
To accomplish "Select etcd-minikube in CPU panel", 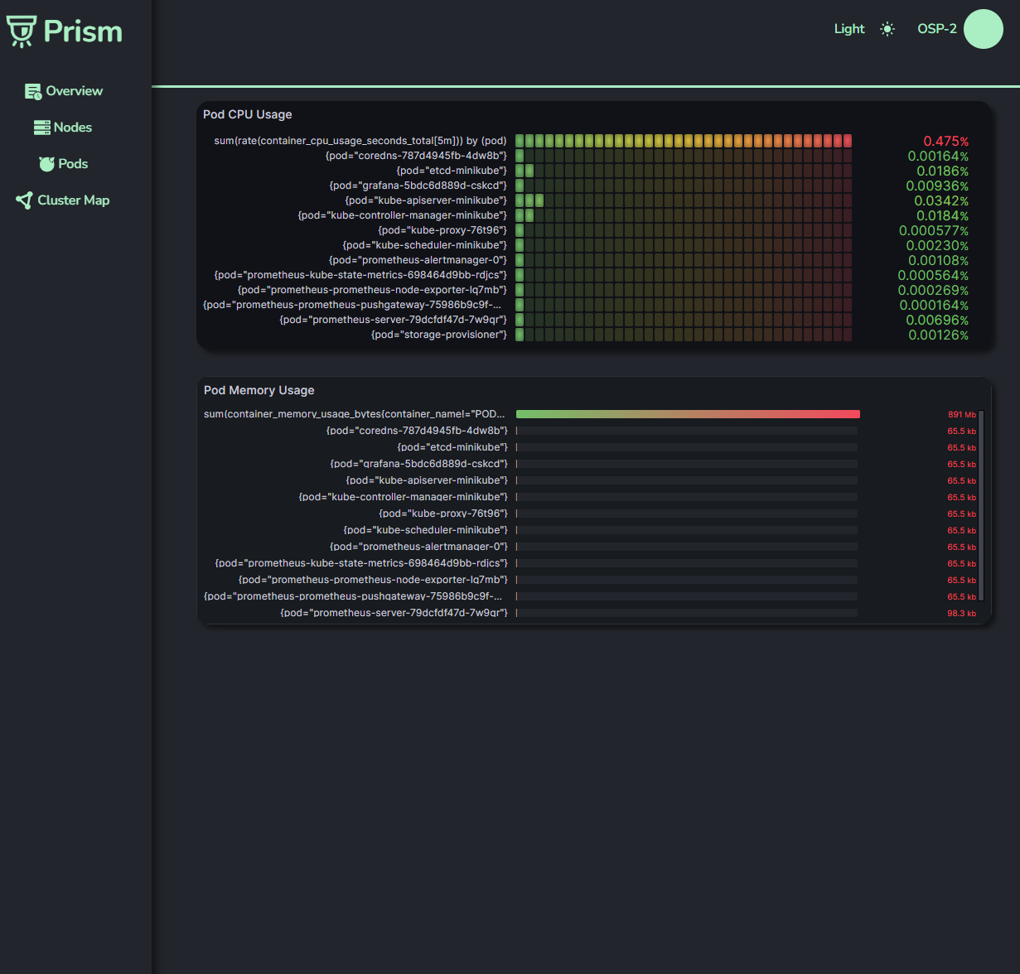I will 452,171.
